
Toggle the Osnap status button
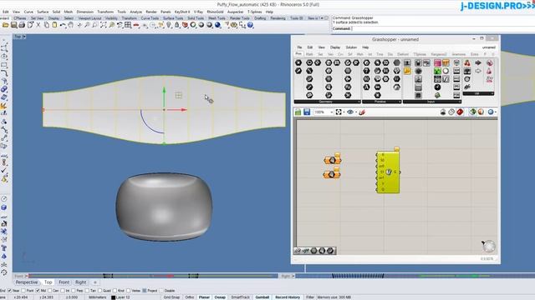pyautogui.click(x=220, y=297)
